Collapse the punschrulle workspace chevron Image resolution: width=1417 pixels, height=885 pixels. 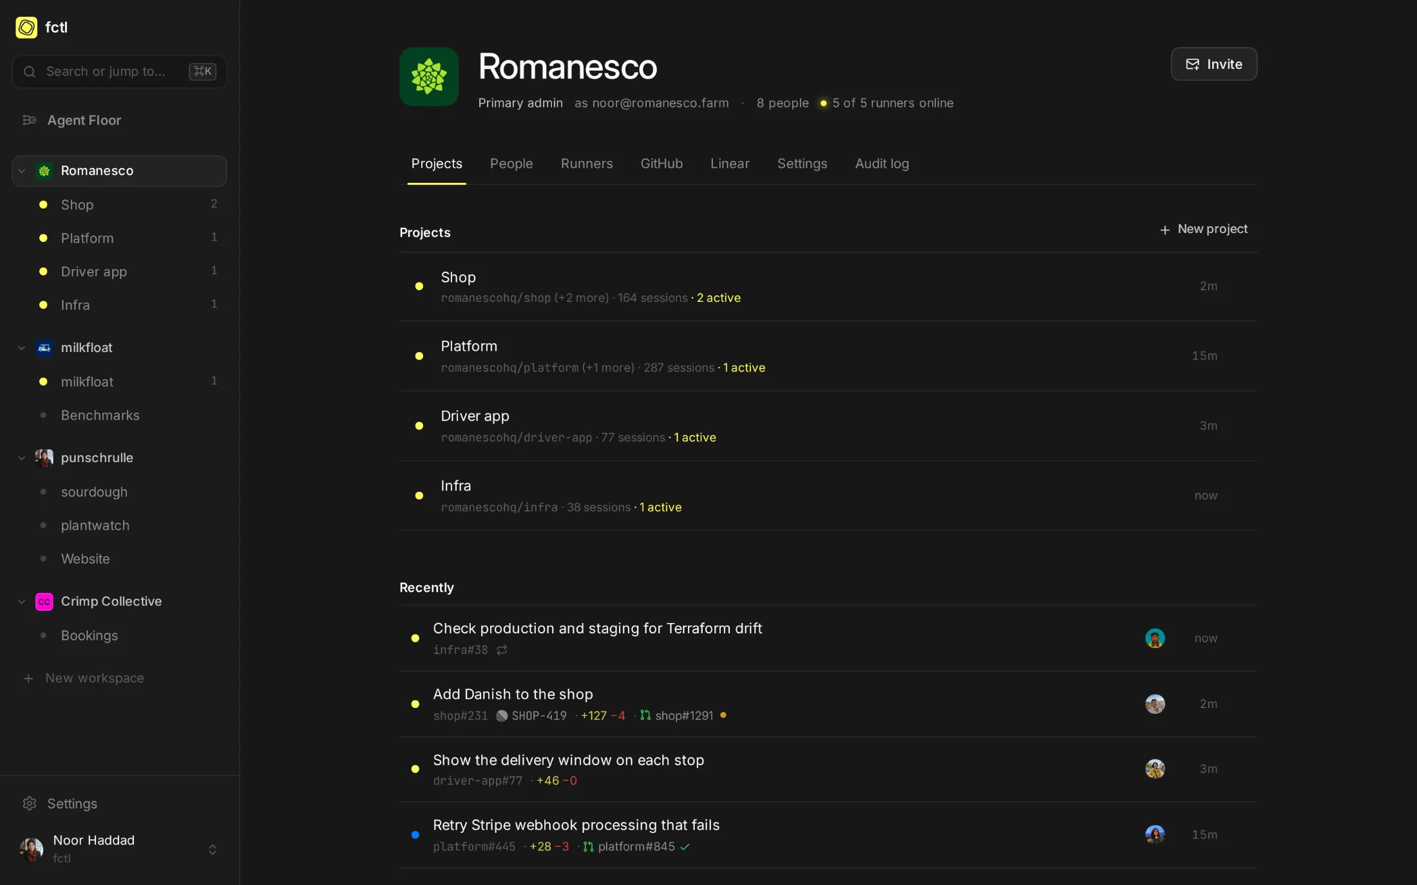[x=22, y=458]
